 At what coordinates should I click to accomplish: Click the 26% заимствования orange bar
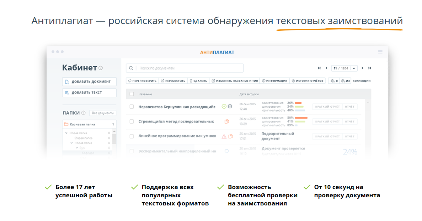pyautogui.click(x=298, y=103)
